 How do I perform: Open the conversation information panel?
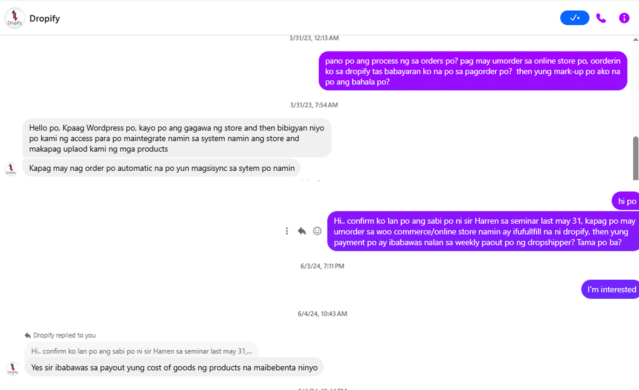pos(624,18)
